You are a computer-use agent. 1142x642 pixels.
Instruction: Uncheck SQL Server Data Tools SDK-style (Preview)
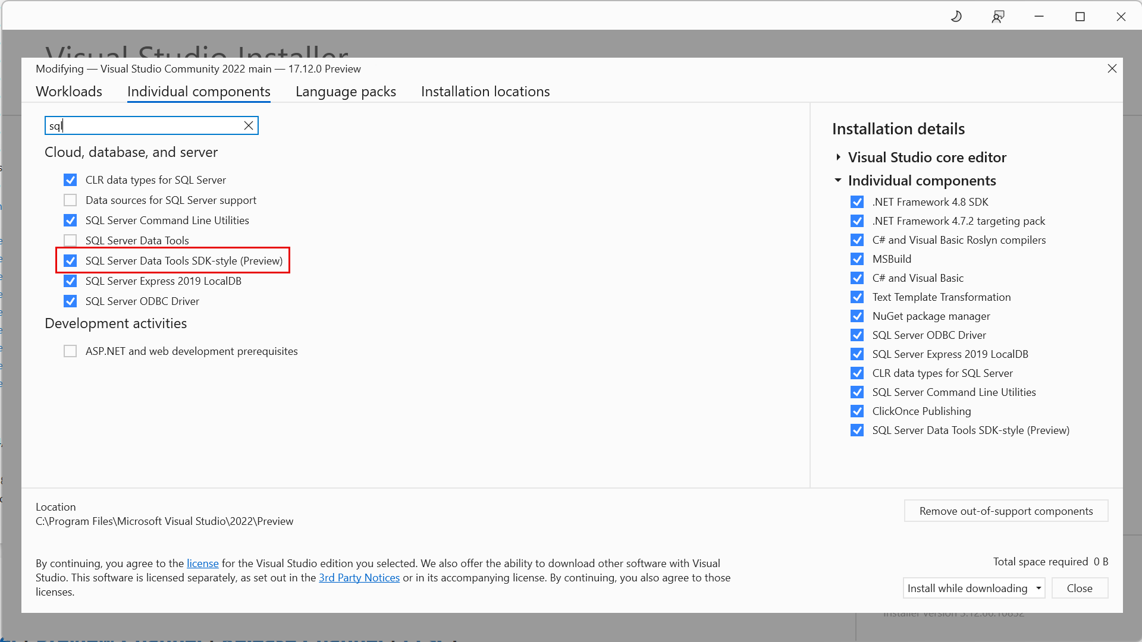pos(70,261)
